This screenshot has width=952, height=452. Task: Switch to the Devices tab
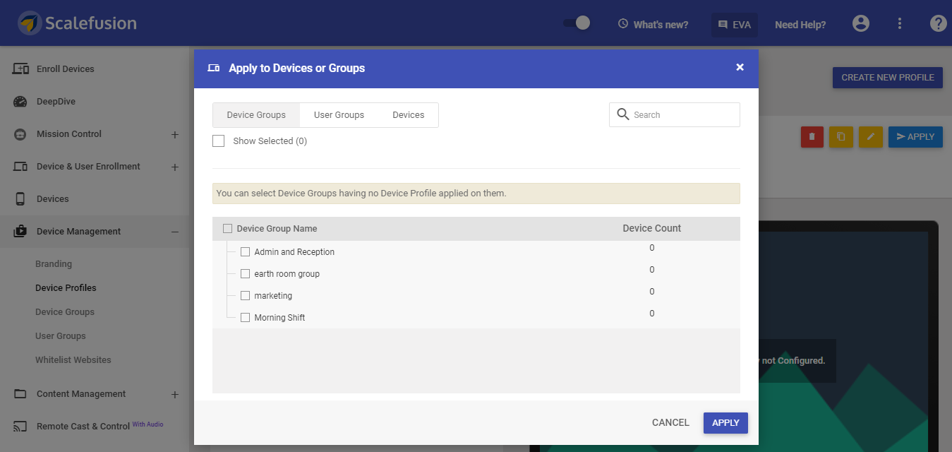pyautogui.click(x=409, y=115)
